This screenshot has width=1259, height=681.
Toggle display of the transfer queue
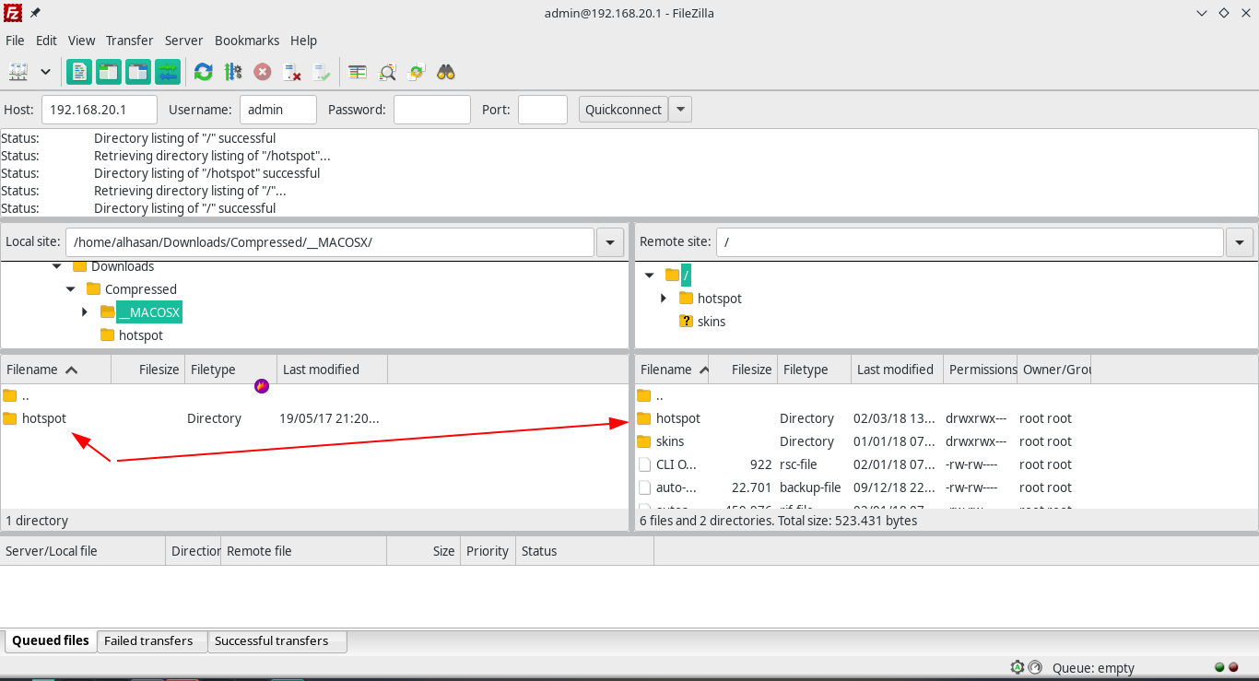pos(167,71)
